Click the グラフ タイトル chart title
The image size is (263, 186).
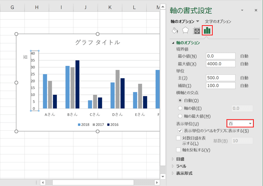coord(97,42)
